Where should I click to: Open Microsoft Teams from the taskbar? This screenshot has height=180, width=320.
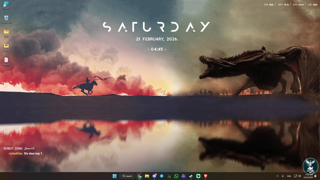pos(183,176)
